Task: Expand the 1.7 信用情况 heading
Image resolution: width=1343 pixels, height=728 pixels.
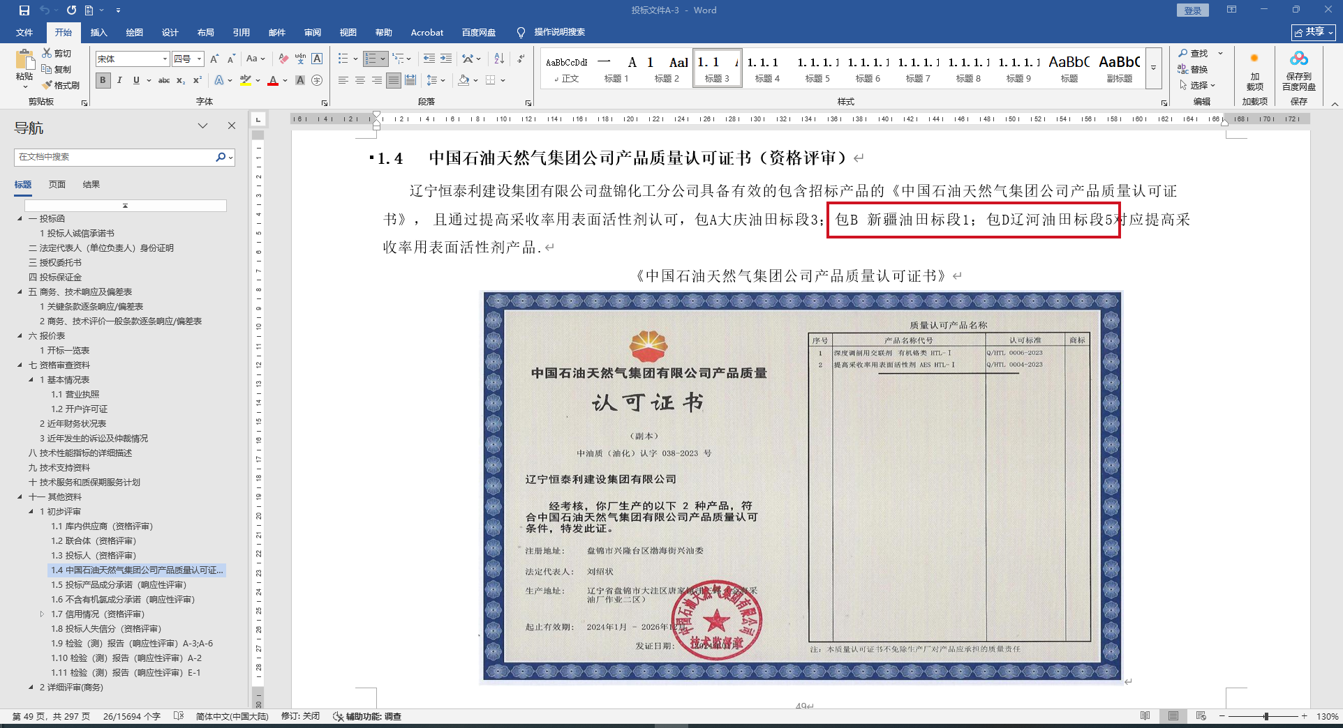Action: [x=42, y=614]
